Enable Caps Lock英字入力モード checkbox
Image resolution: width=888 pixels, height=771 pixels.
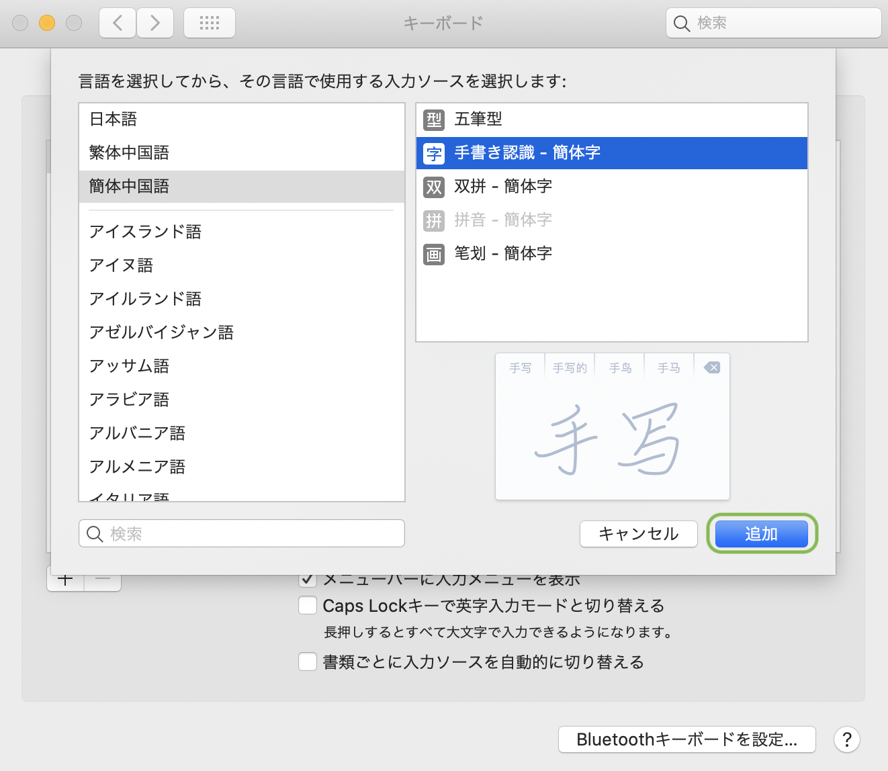coord(308,605)
